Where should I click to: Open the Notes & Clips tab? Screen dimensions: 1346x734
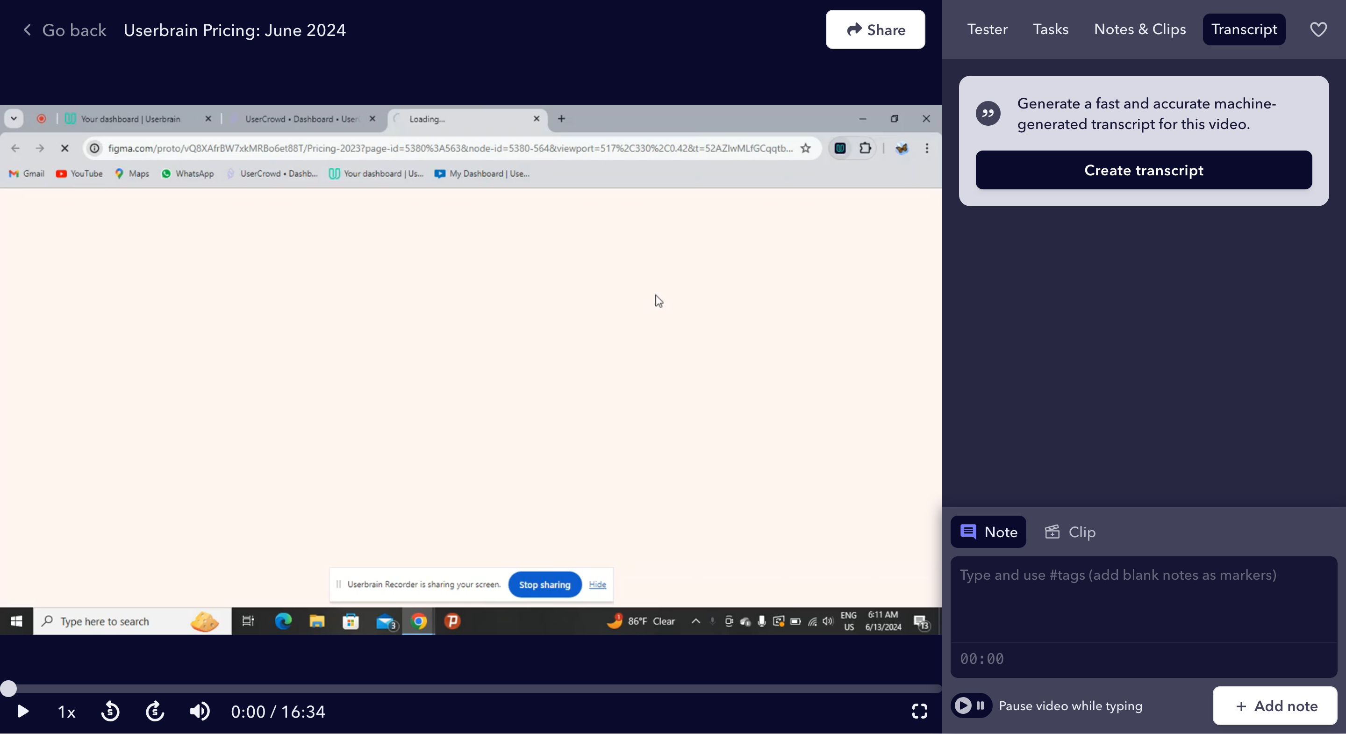pos(1139,29)
